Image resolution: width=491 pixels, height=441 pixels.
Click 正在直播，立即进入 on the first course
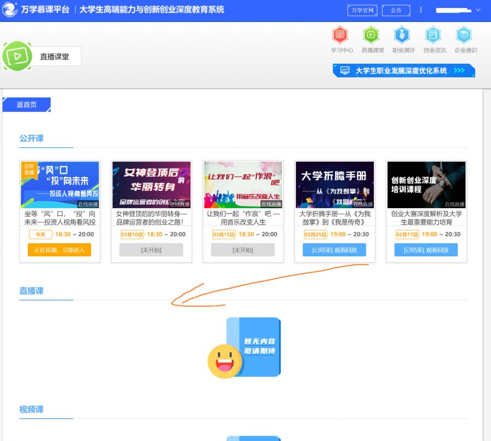click(59, 250)
